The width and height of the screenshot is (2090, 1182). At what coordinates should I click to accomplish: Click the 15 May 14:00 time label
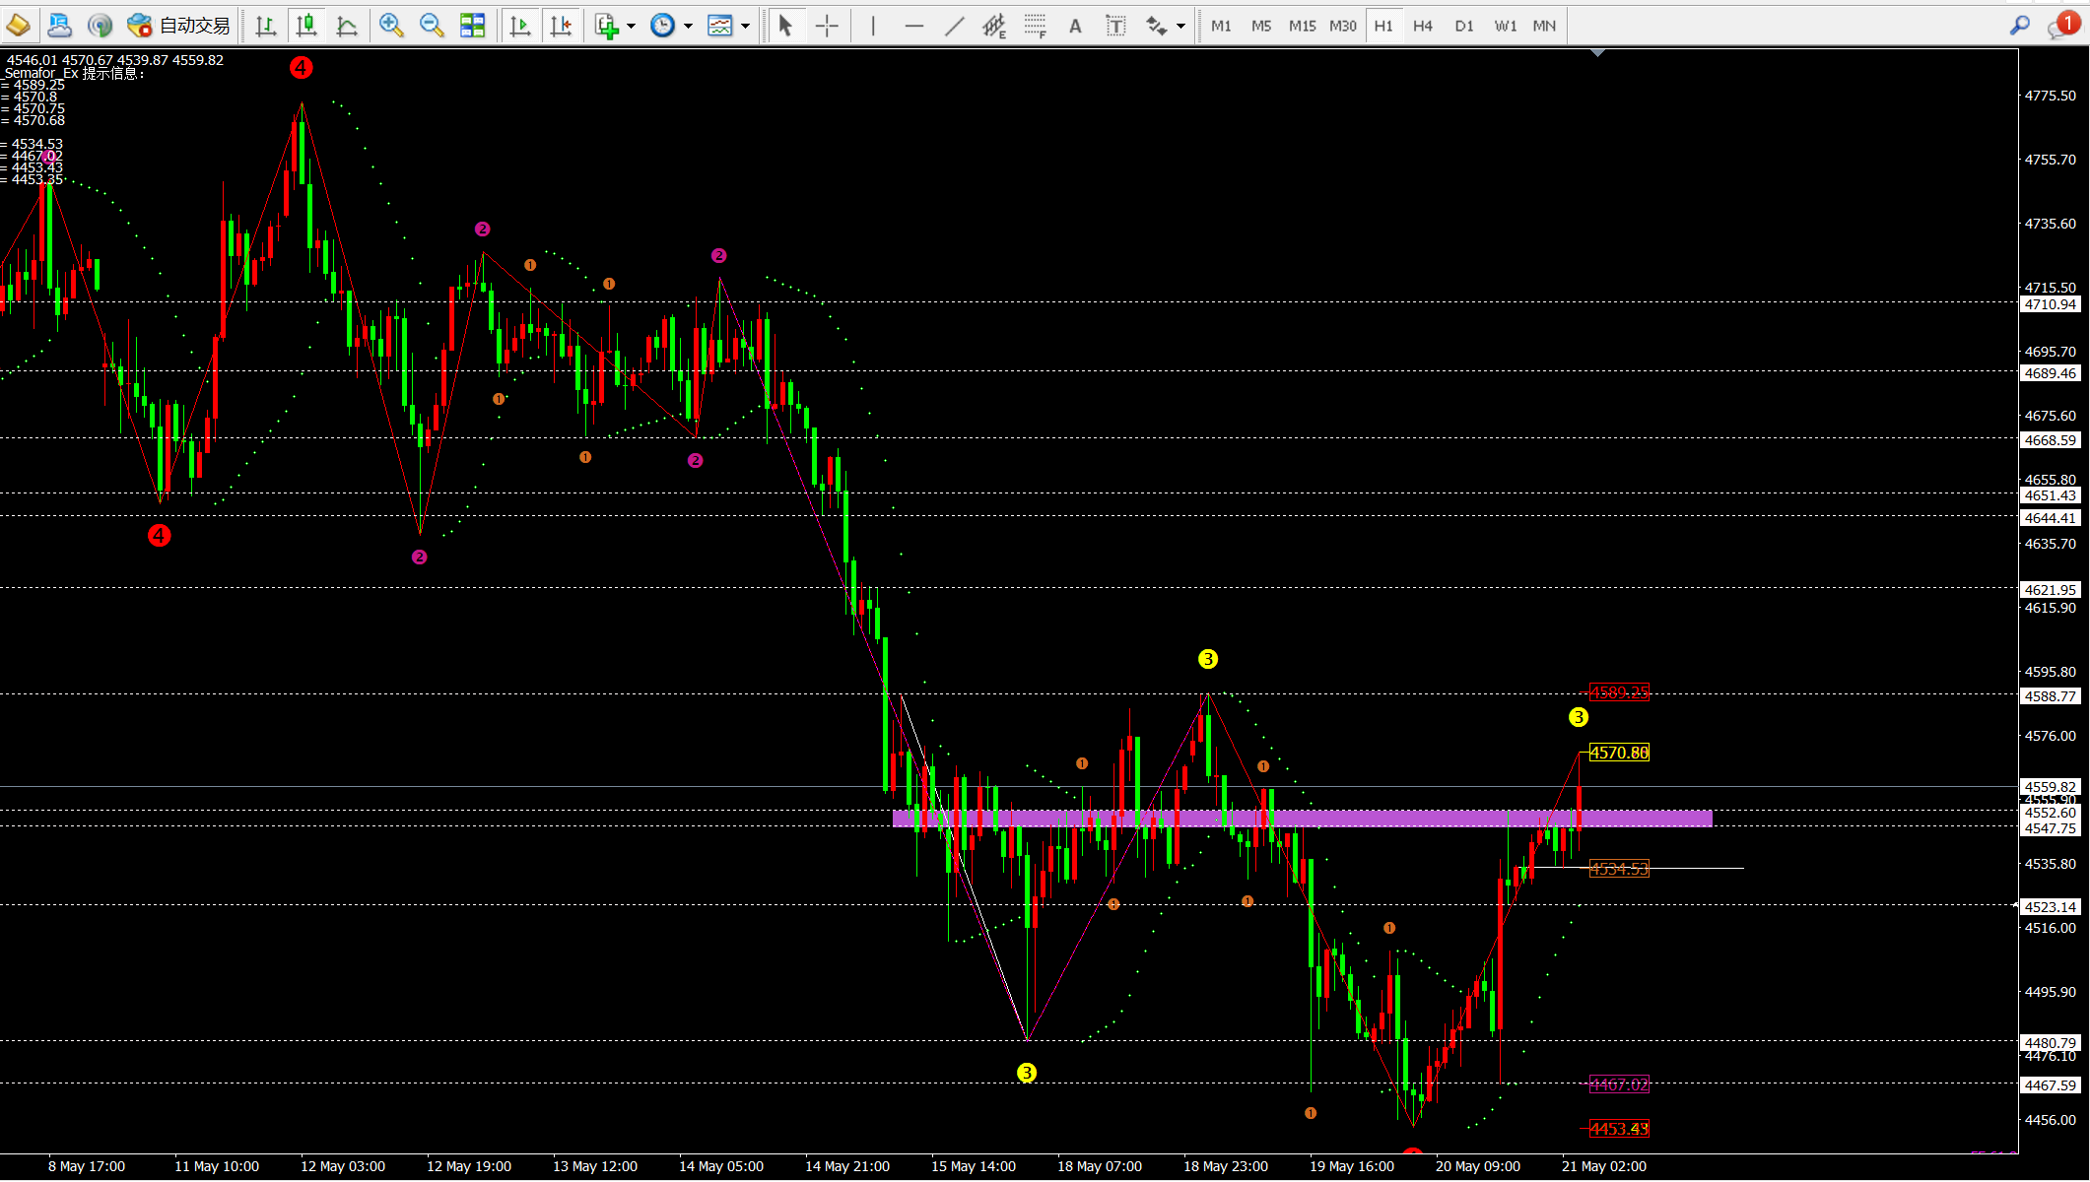(974, 1166)
